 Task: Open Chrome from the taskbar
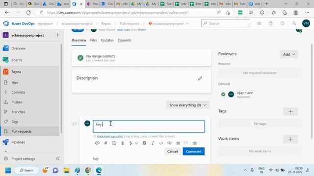tap(88, 170)
